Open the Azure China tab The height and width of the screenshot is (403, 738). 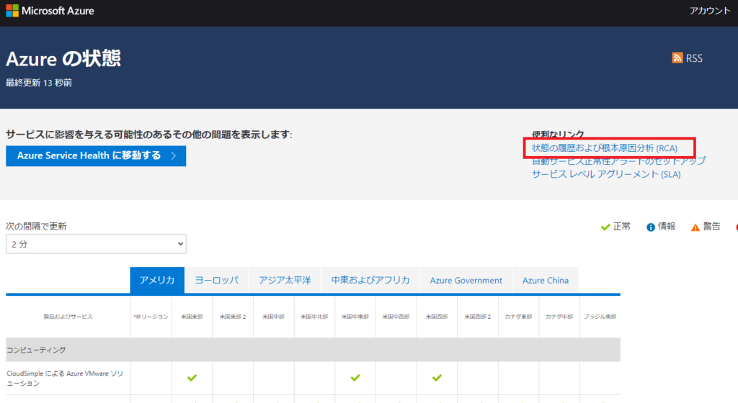click(546, 281)
